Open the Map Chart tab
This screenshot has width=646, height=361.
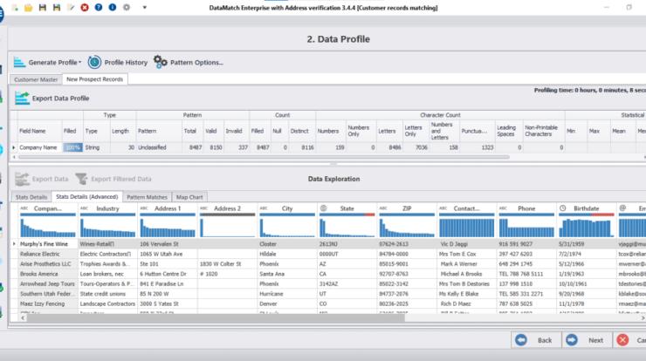189,197
